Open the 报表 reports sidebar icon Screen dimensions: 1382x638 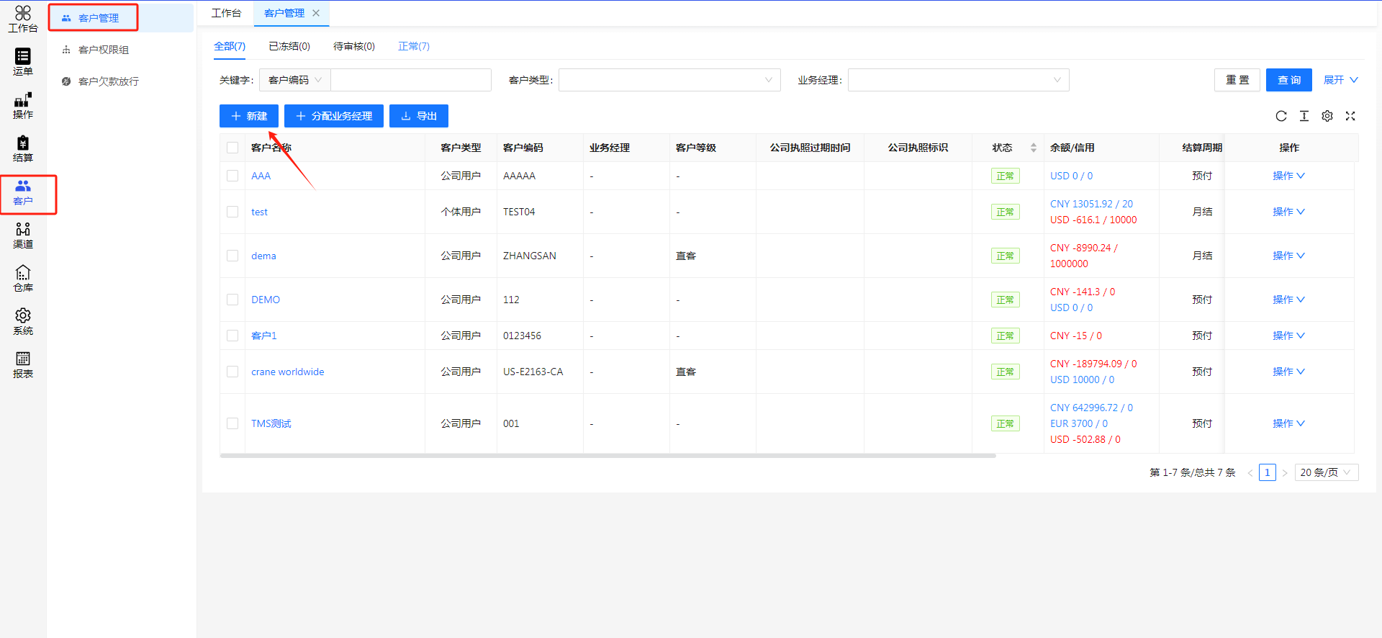(23, 364)
